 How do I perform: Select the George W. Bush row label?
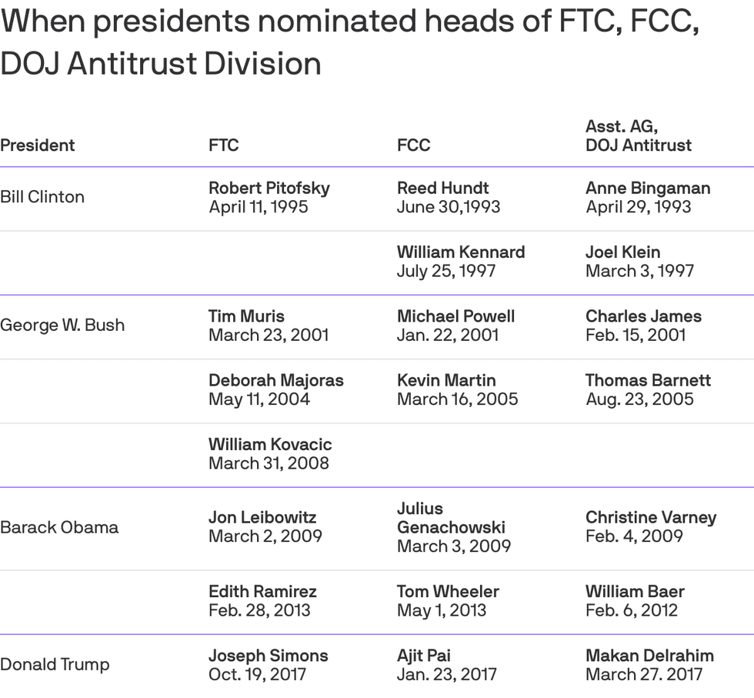pos(62,325)
